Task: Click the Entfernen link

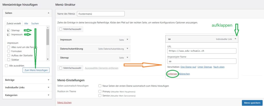Action: coord(172,74)
